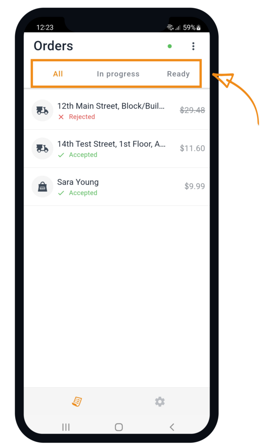This screenshot has width=264, height=447.
Task: Select the All orders tab
Action: 58,74
